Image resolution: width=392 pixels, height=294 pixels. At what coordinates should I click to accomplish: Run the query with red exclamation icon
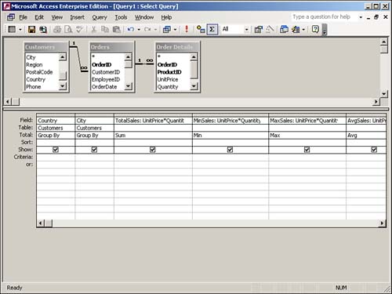click(x=187, y=29)
